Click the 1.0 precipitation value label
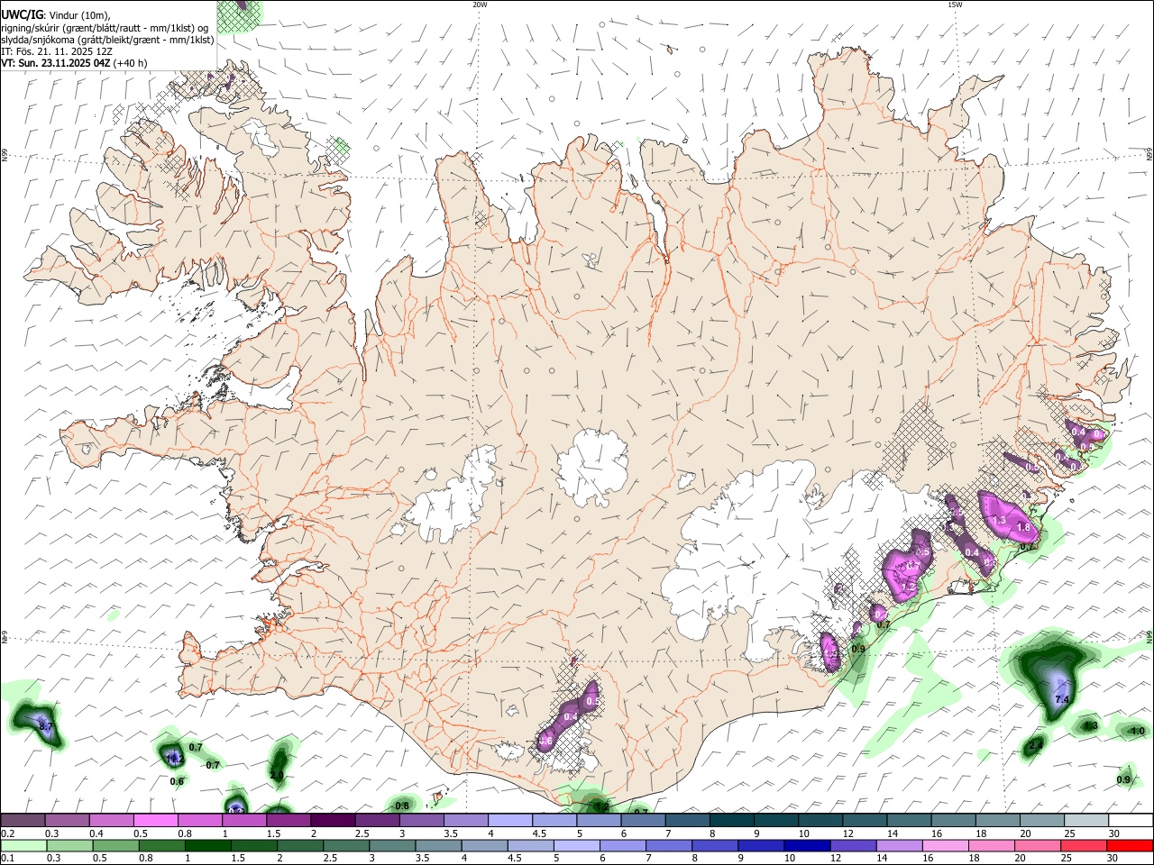Viewport: 1154px width, 865px height. coord(1138,731)
